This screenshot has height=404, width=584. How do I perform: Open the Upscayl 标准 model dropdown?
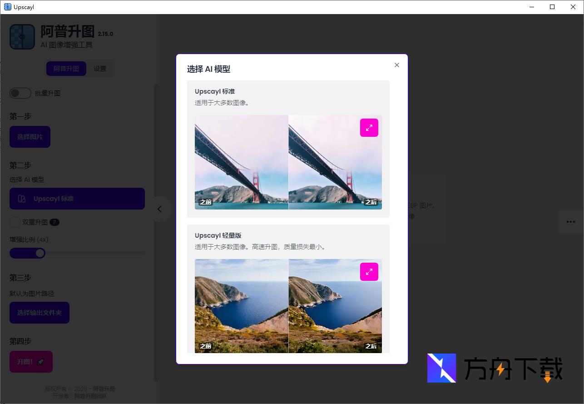point(77,199)
